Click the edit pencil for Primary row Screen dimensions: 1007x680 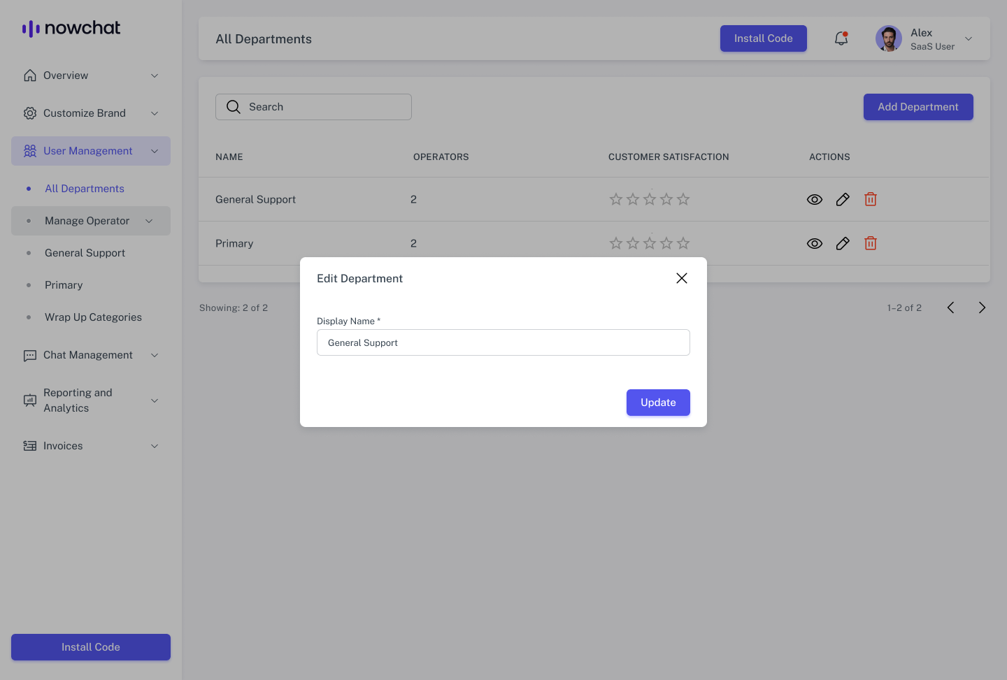tap(843, 243)
